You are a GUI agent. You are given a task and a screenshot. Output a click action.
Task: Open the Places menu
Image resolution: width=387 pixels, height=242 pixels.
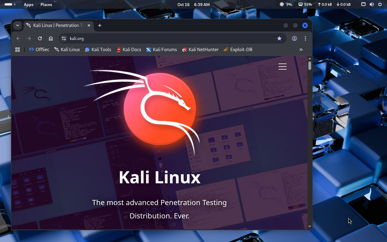click(46, 5)
